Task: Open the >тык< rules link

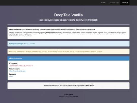Action: (x=11, y=77)
